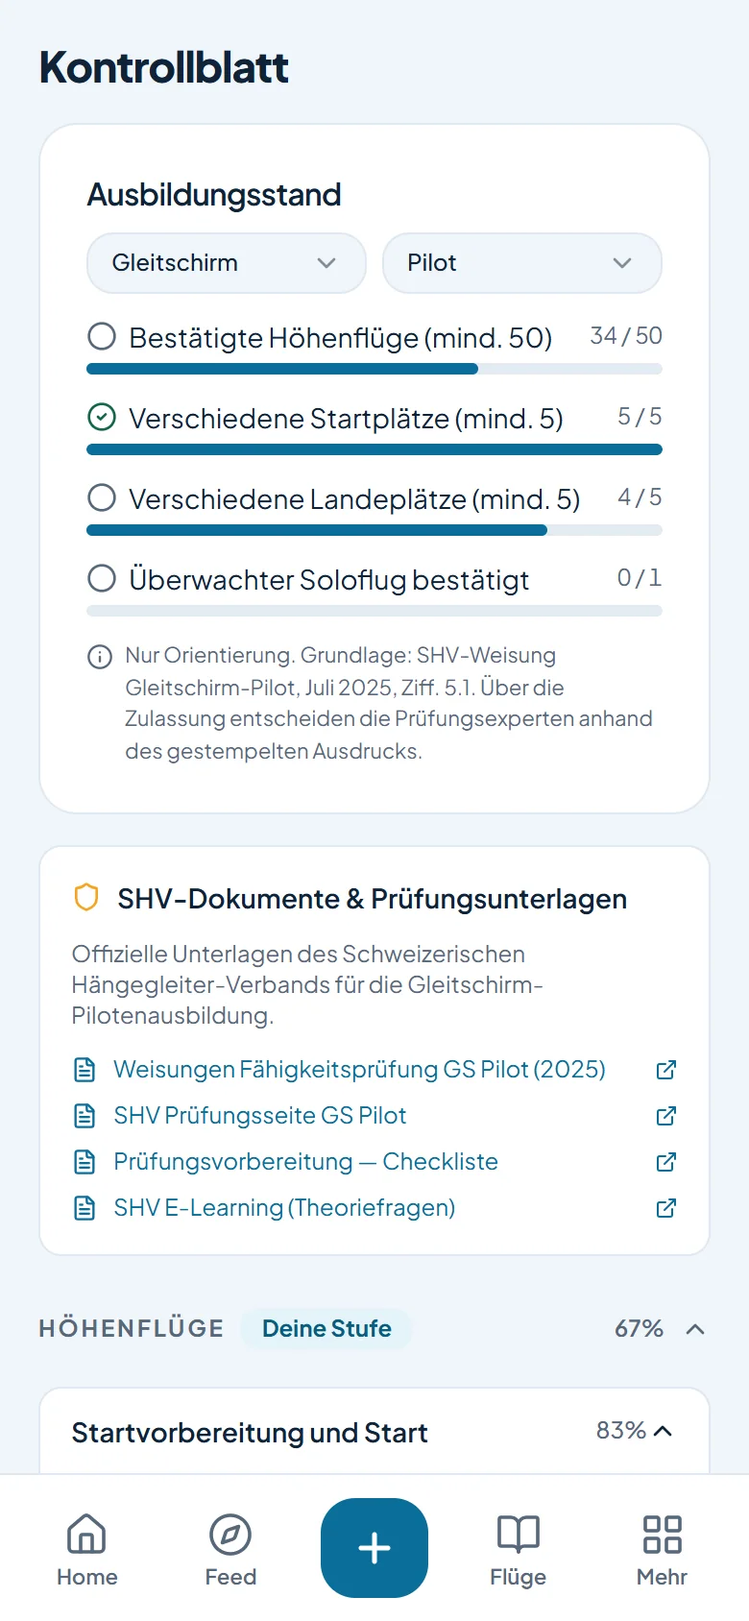The width and height of the screenshot is (749, 1621).
Task: Click the Verschiedene Landeplätze progress bar
Action: (x=374, y=530)
